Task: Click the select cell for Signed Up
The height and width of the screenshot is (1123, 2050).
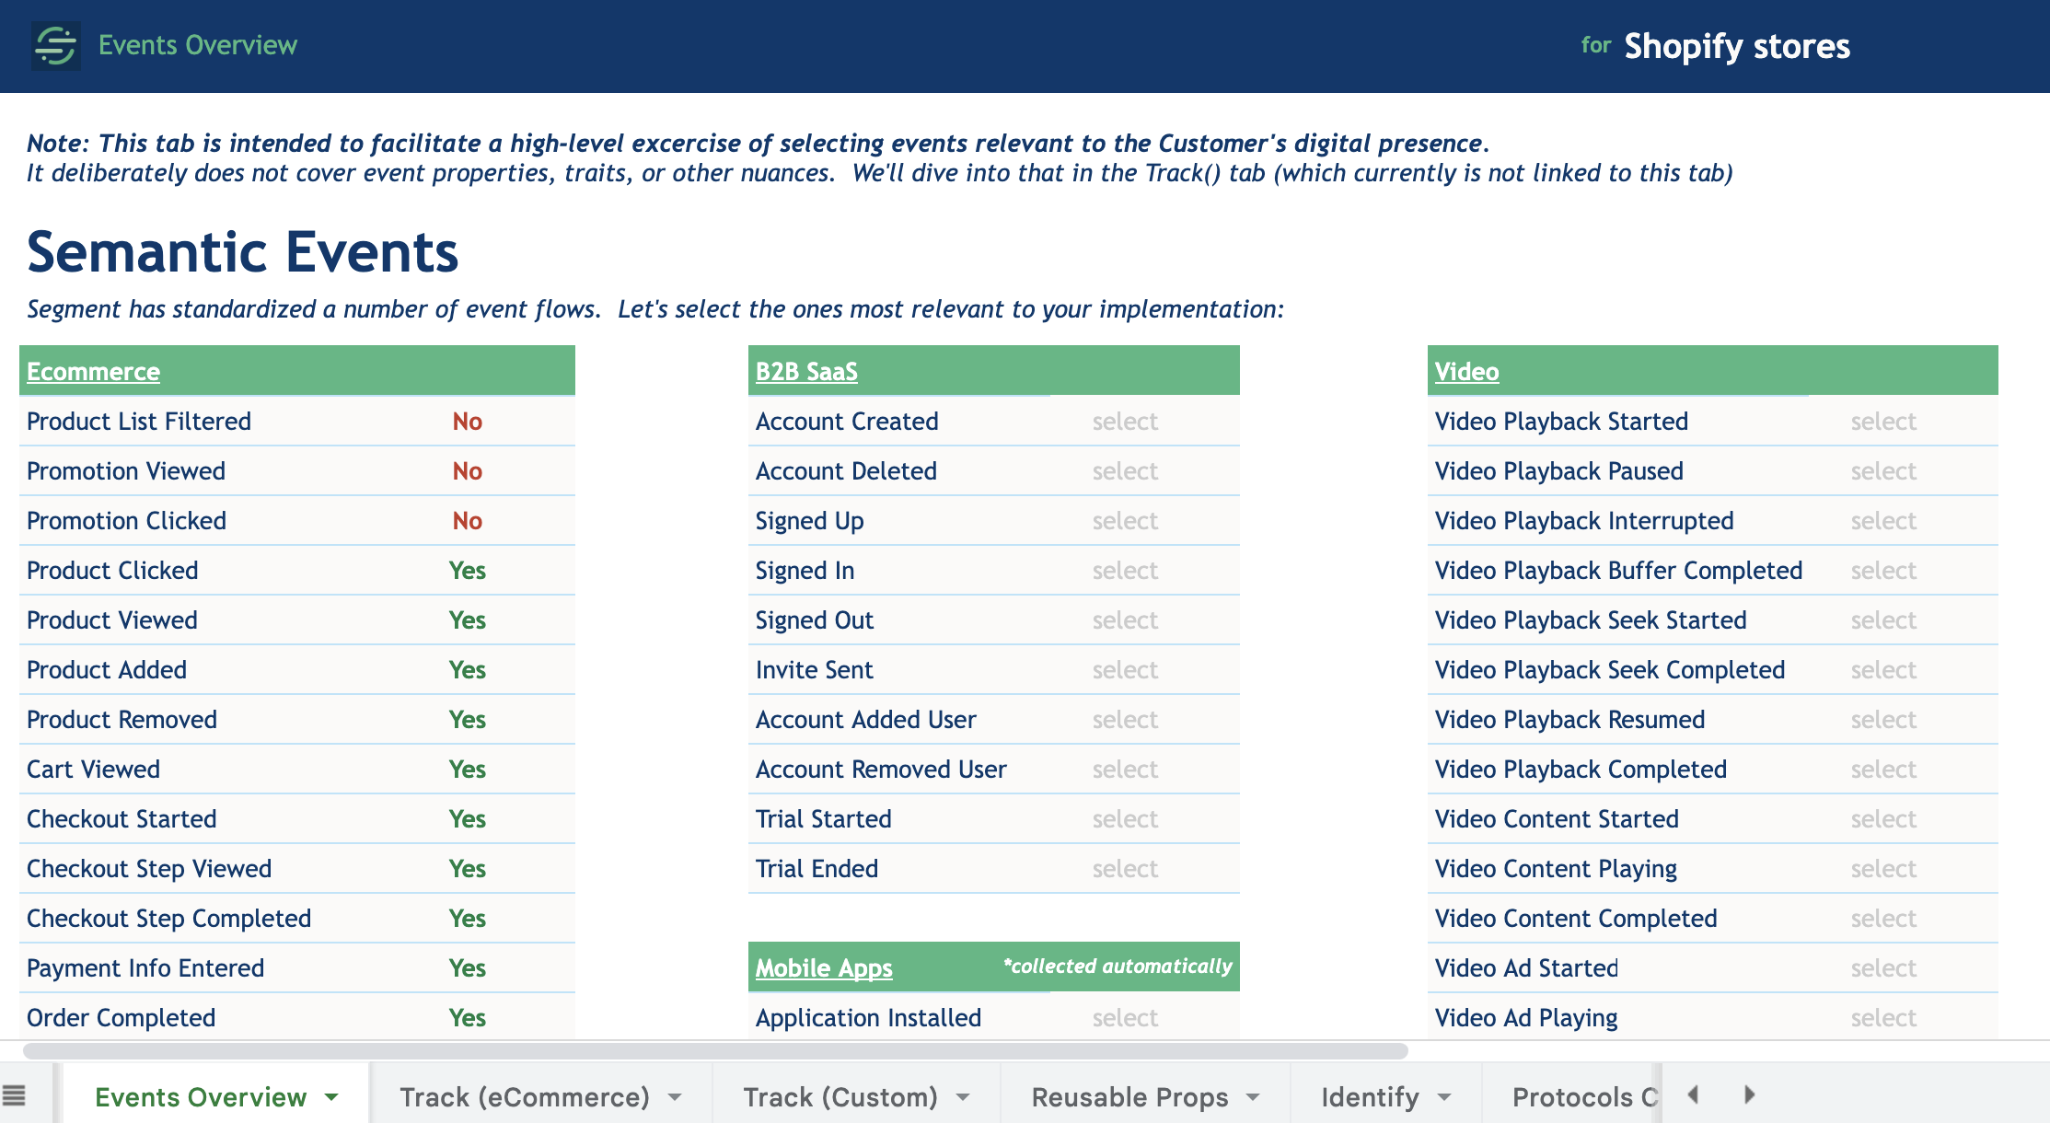Action: 1125,521
